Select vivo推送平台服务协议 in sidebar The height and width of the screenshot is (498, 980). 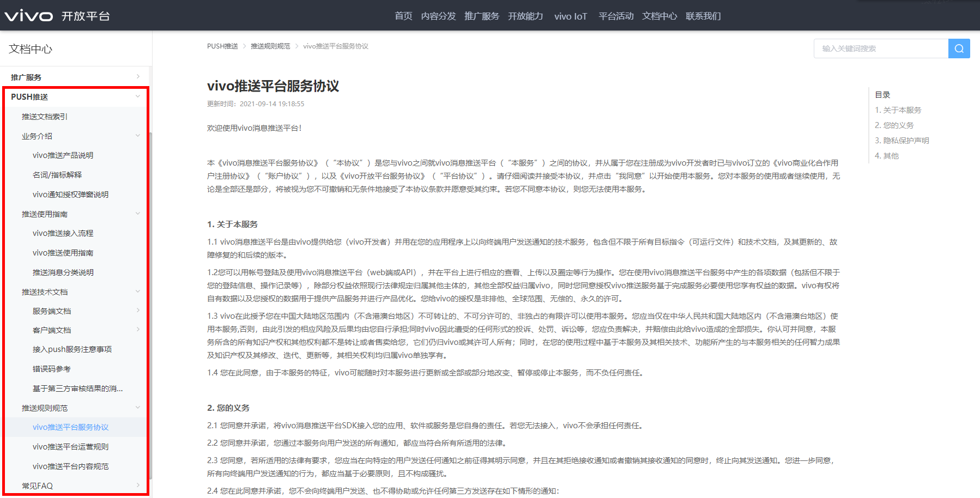coord(70,427)
